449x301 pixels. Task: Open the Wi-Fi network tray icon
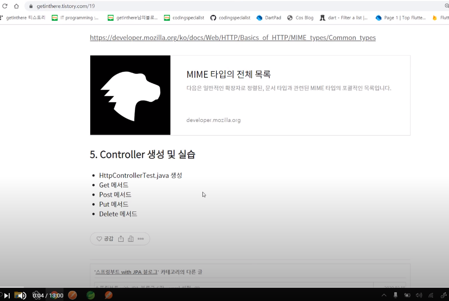click(431, 295)
